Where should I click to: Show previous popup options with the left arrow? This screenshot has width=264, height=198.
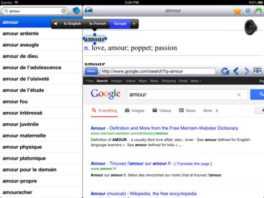coord(55,24)
